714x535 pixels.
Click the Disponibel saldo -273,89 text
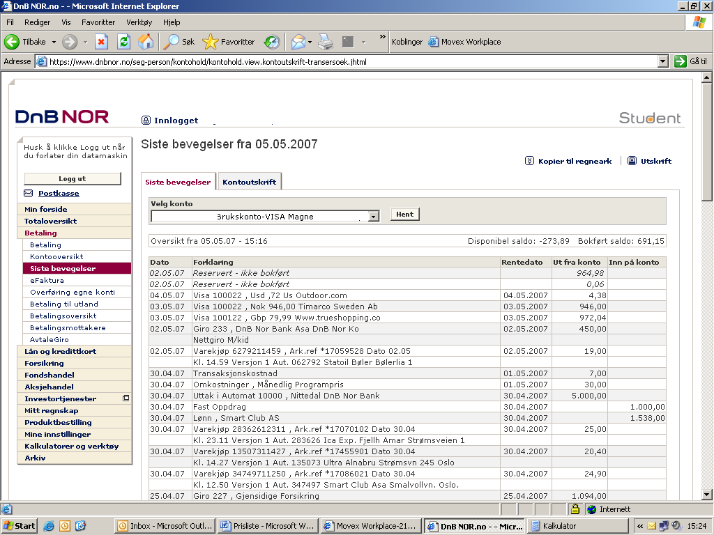(x=518, y=240)
